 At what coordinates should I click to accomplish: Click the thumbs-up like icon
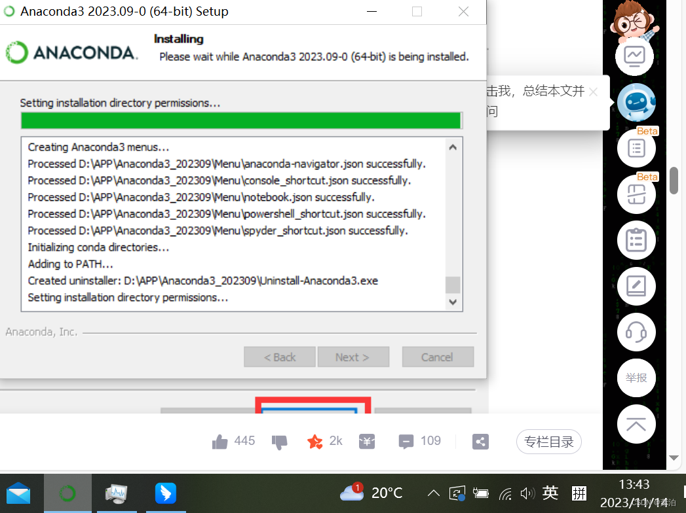coord(219,442)
